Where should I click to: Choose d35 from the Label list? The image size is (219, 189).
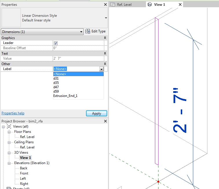pyautogui.click(x=79, y=83)
